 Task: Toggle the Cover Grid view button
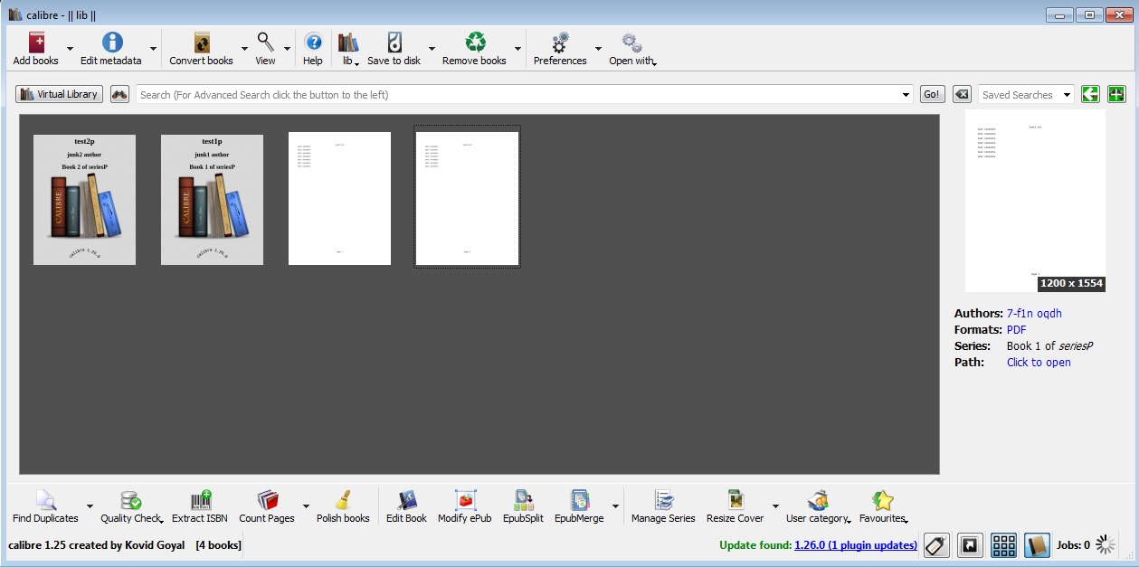pyautogui.click(x=1004, y=545)
